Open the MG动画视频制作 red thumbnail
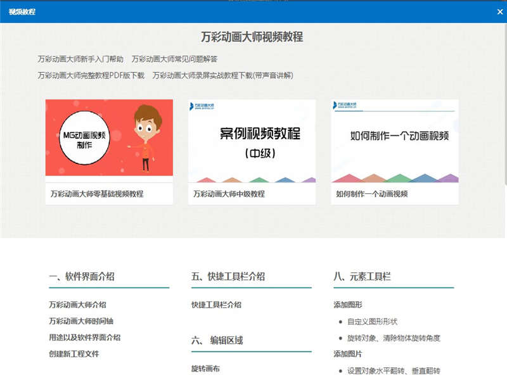 click(x=109, y=137)
